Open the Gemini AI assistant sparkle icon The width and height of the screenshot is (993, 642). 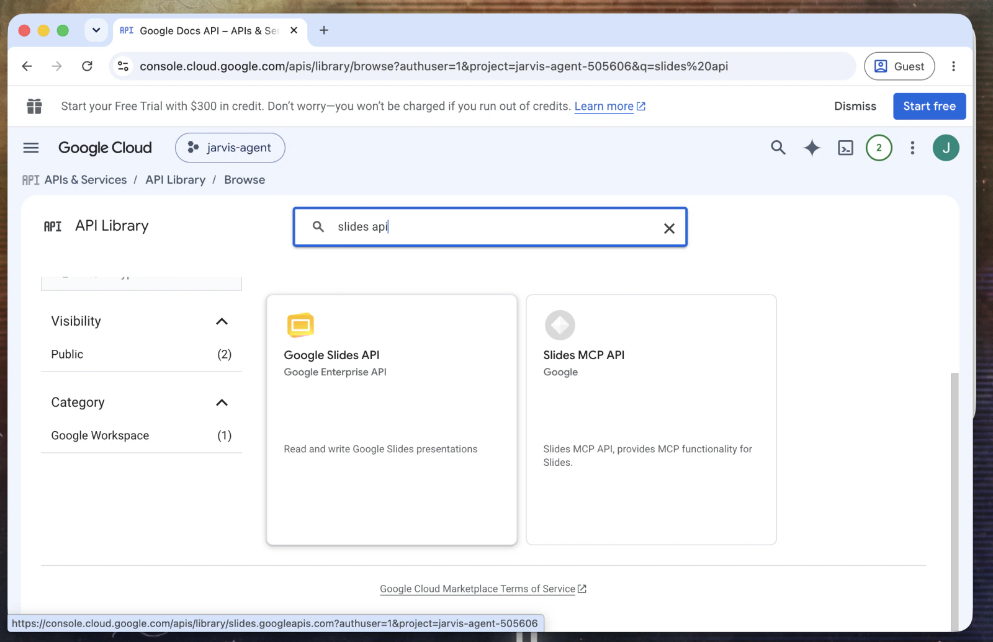812,148
